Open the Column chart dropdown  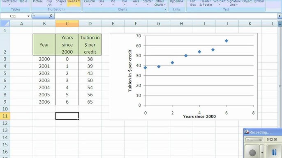[x=89, y=2]
